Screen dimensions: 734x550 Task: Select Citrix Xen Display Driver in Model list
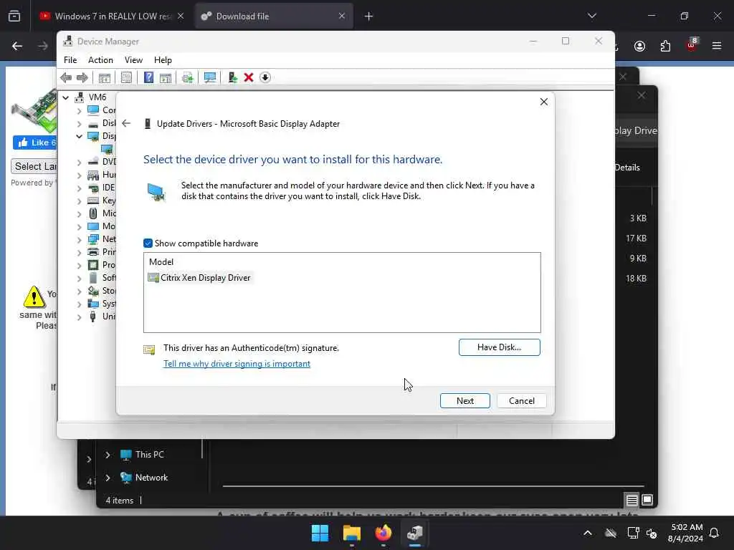201,278
